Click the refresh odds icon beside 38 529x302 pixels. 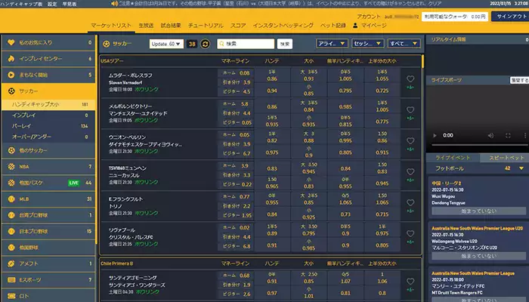(205, 44)
